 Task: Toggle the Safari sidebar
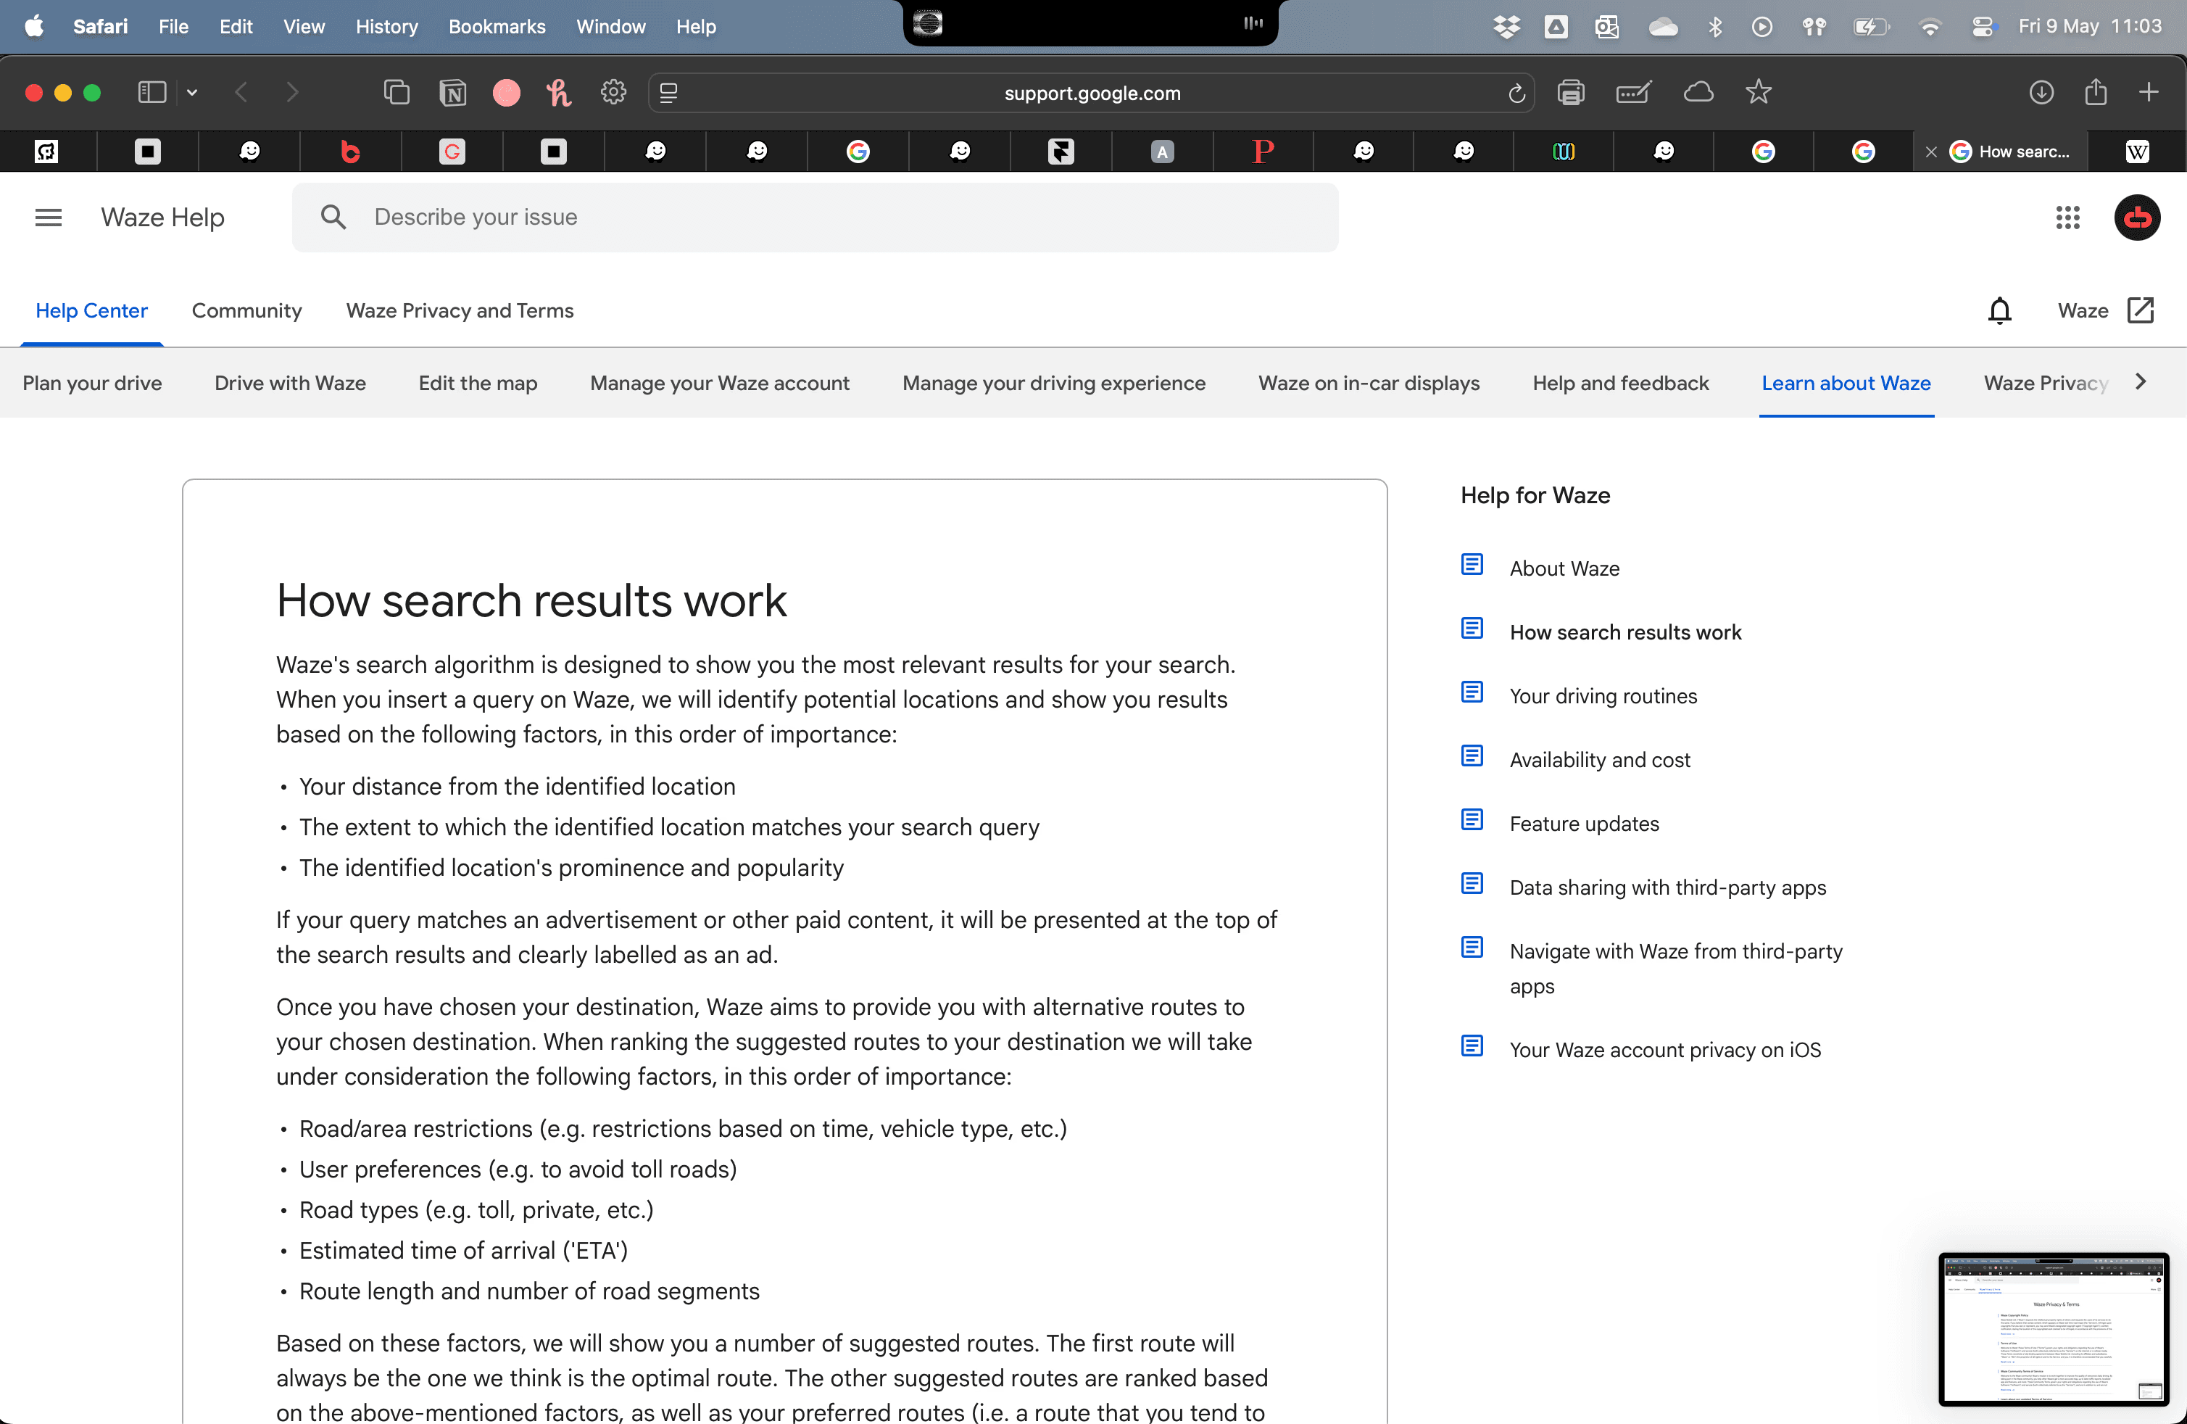152,92
